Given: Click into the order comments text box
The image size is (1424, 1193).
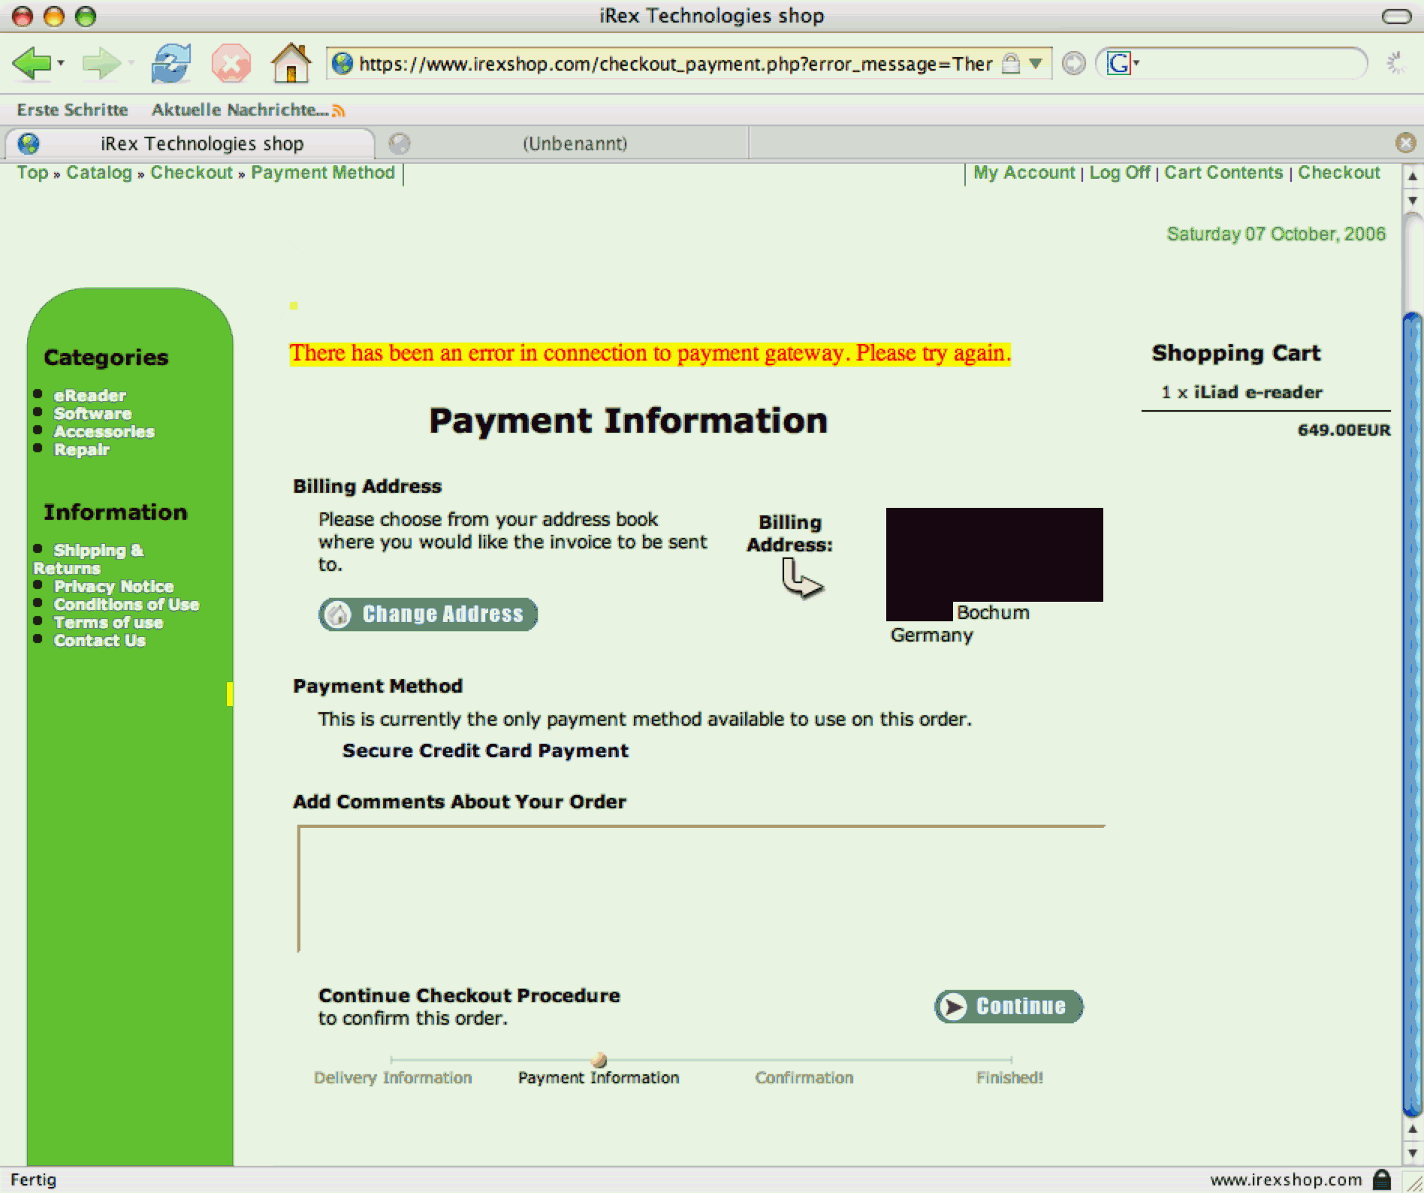Looking at the screenshot, I should pyautogui.click(x=701, y=889).
